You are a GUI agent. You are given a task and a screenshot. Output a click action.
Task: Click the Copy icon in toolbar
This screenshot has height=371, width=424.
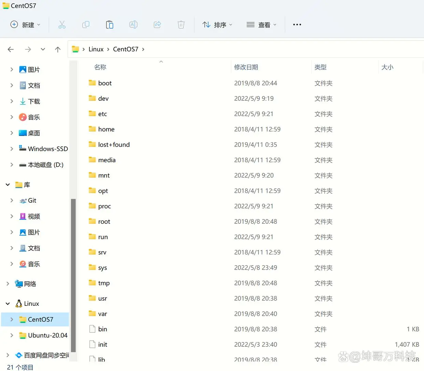86,25
